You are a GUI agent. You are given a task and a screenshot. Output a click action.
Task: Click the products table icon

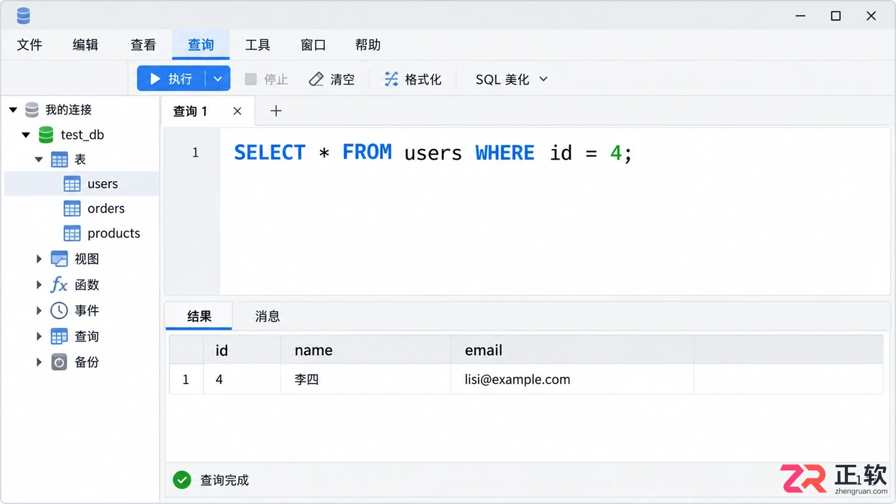[x=72, y=234]
